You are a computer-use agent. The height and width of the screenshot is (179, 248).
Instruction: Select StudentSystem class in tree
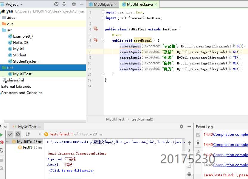[x=26, y=61]
